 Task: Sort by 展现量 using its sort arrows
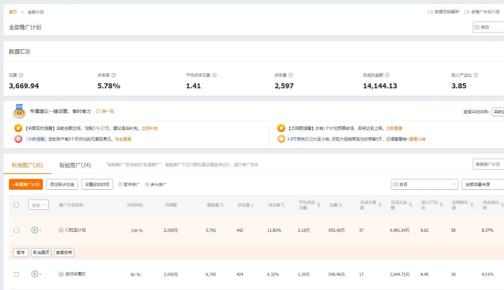tap(222, 205)
